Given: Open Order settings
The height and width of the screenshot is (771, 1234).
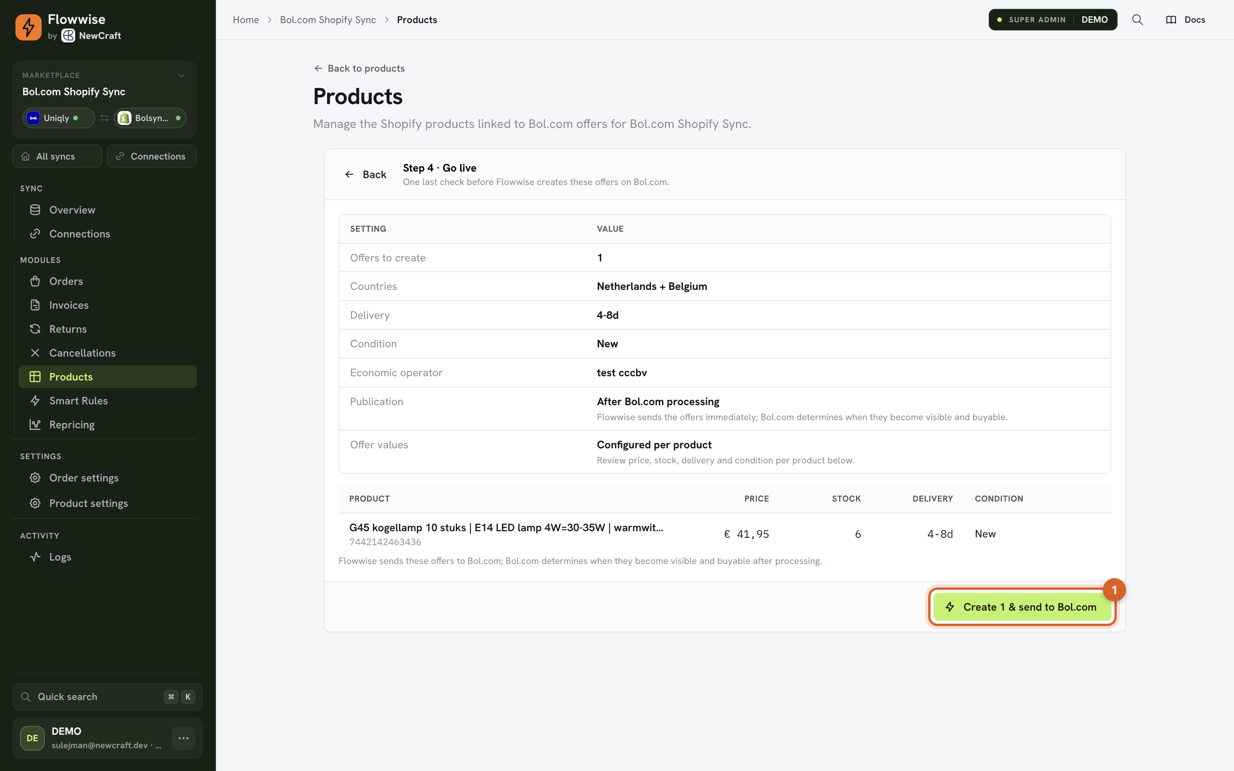Looking at the screenshot, I should (108, 478).
